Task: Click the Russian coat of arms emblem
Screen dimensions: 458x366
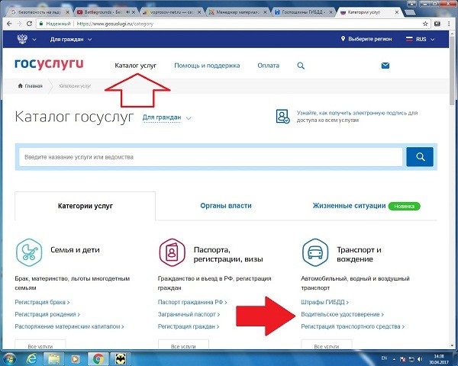Action: (22, 39)
